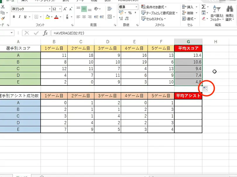Toggle italic formatting

[20, 17]
